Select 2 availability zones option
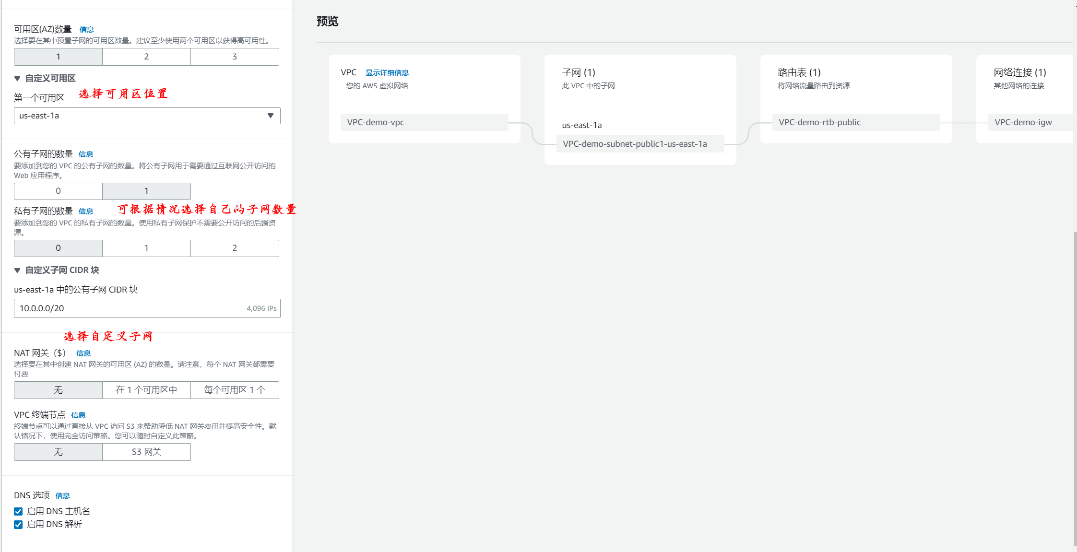Image resolution: width=1077 pixels, height=552 pixels. 146,57
